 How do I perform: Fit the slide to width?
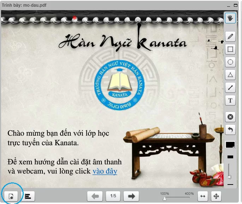(203, 196)
